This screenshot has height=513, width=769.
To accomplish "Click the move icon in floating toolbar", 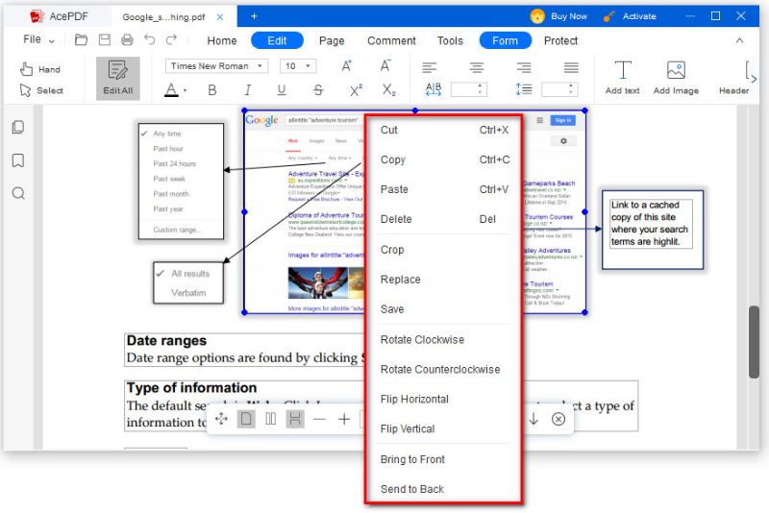I will coord(221,419).
